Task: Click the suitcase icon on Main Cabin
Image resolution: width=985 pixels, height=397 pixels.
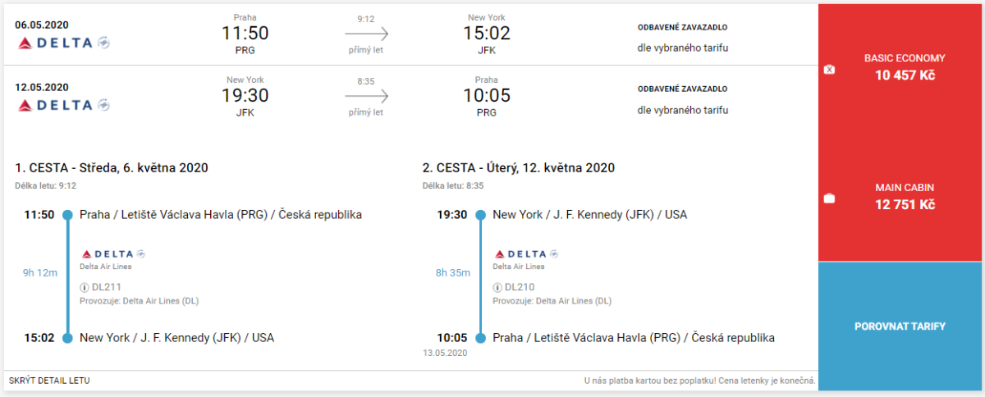Action: (829, 198)
